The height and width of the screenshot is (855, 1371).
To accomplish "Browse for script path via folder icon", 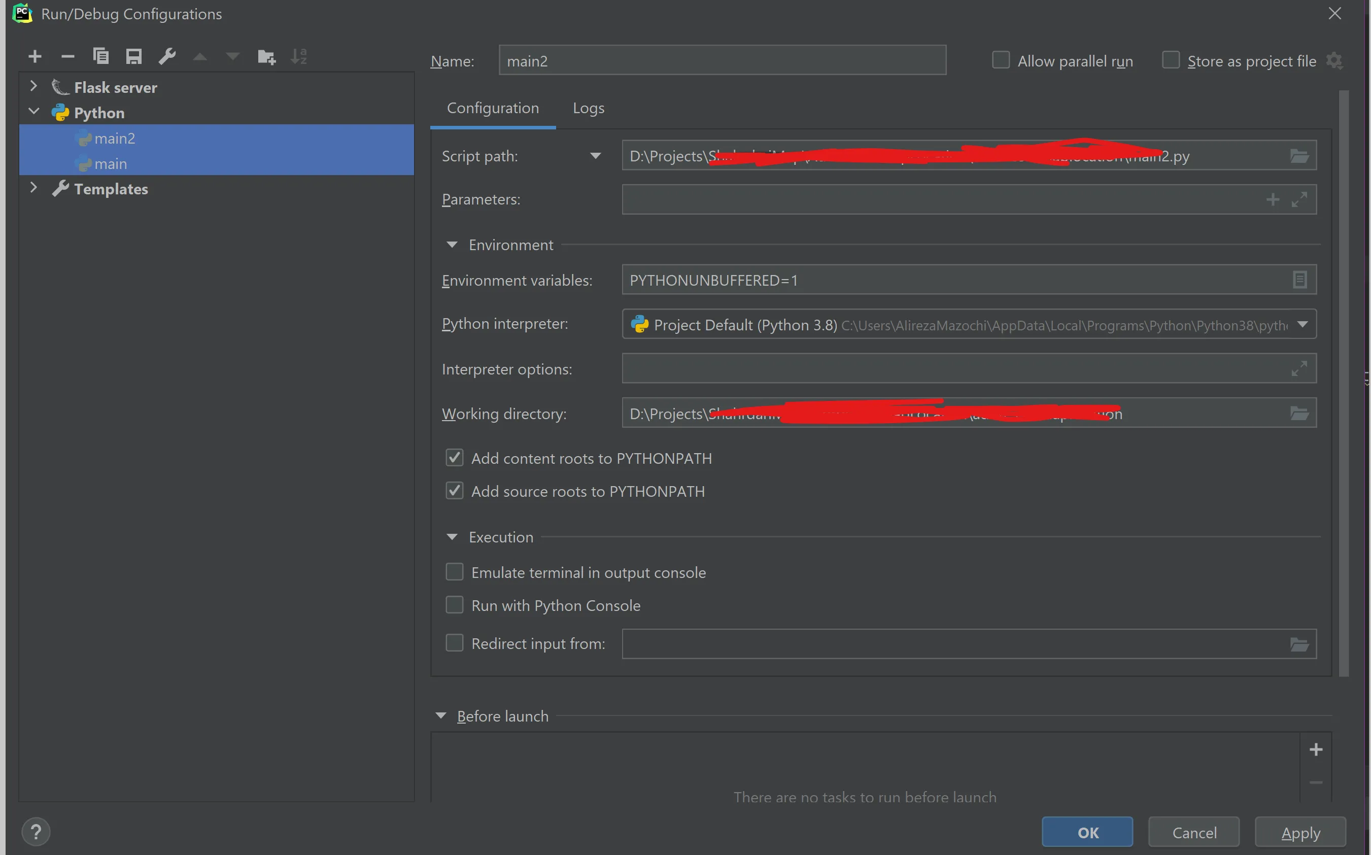I will [x=1298, y=156].
